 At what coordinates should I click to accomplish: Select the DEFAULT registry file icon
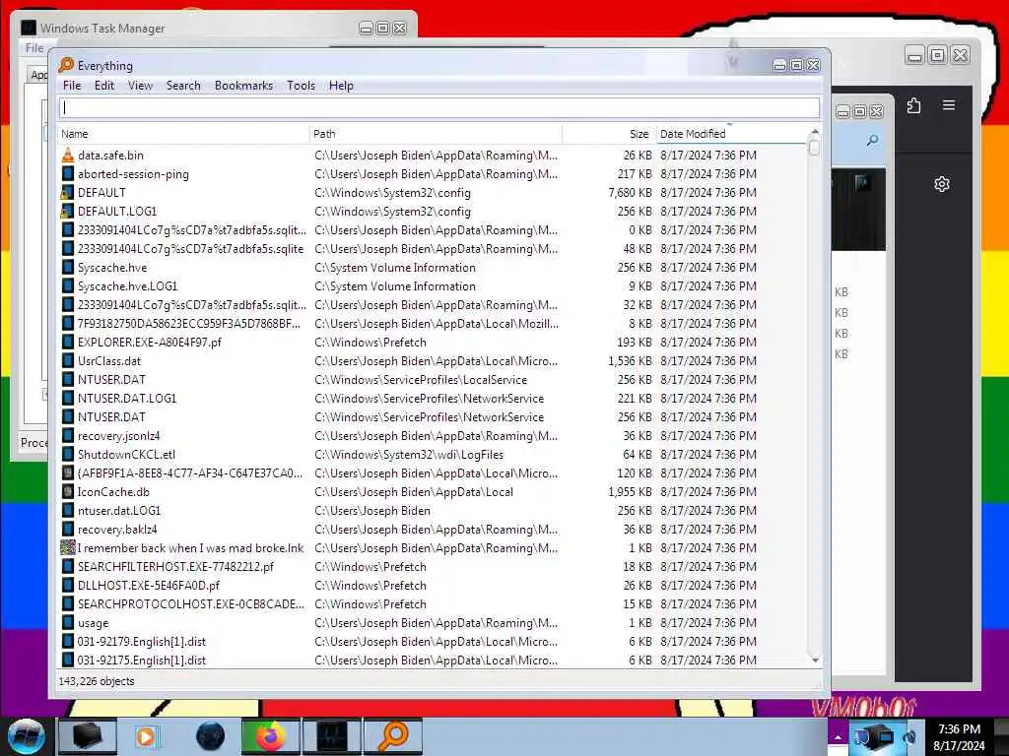tap(68, 192)
